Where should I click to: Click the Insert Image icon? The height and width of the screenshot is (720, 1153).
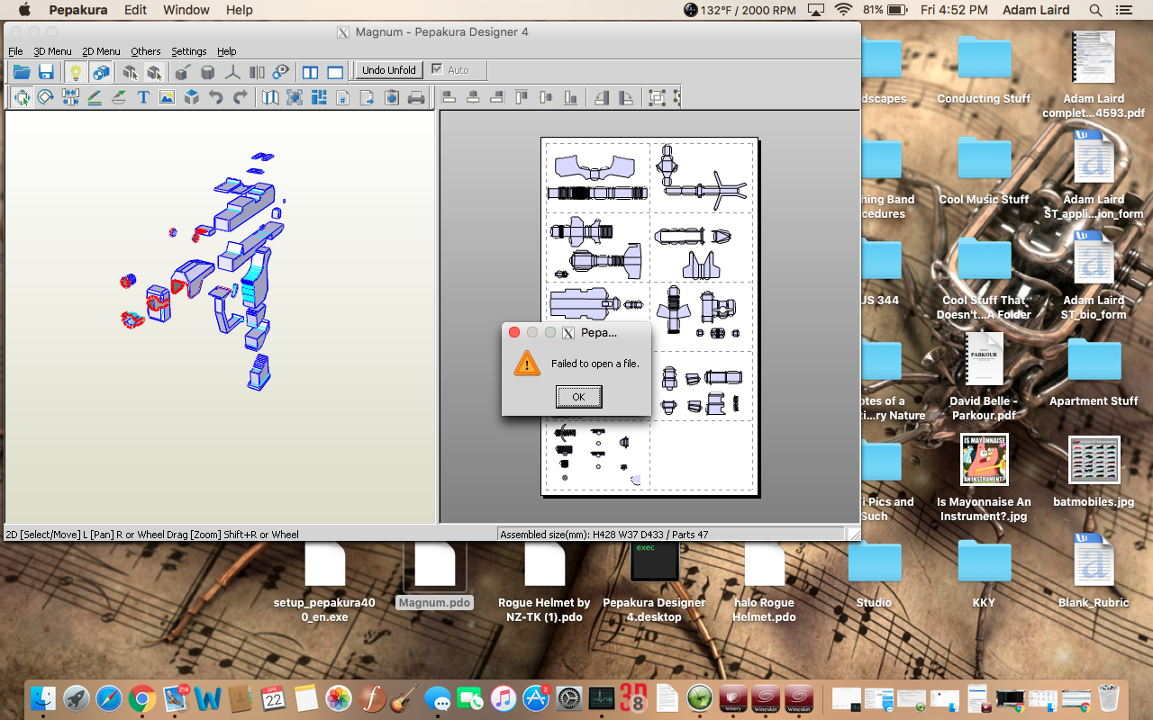point(167,97)
